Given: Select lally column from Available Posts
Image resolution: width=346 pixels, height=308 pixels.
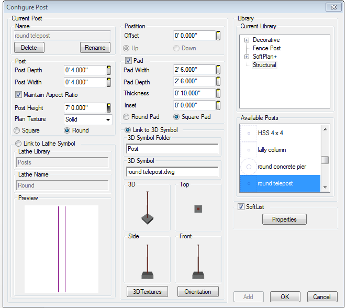Looking at the screenshot, I should pyautogui.click(x=272, y=150).
